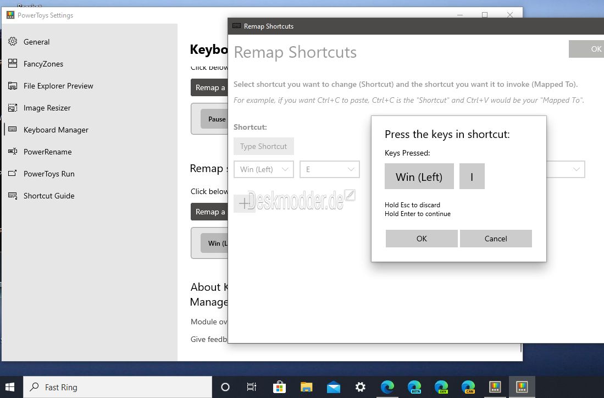Click the PowerRename icon
This screenshot has height=398, width=604.
(x=13, y=151)
